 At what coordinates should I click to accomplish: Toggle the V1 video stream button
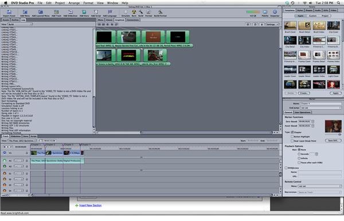[x=5, y=153]
